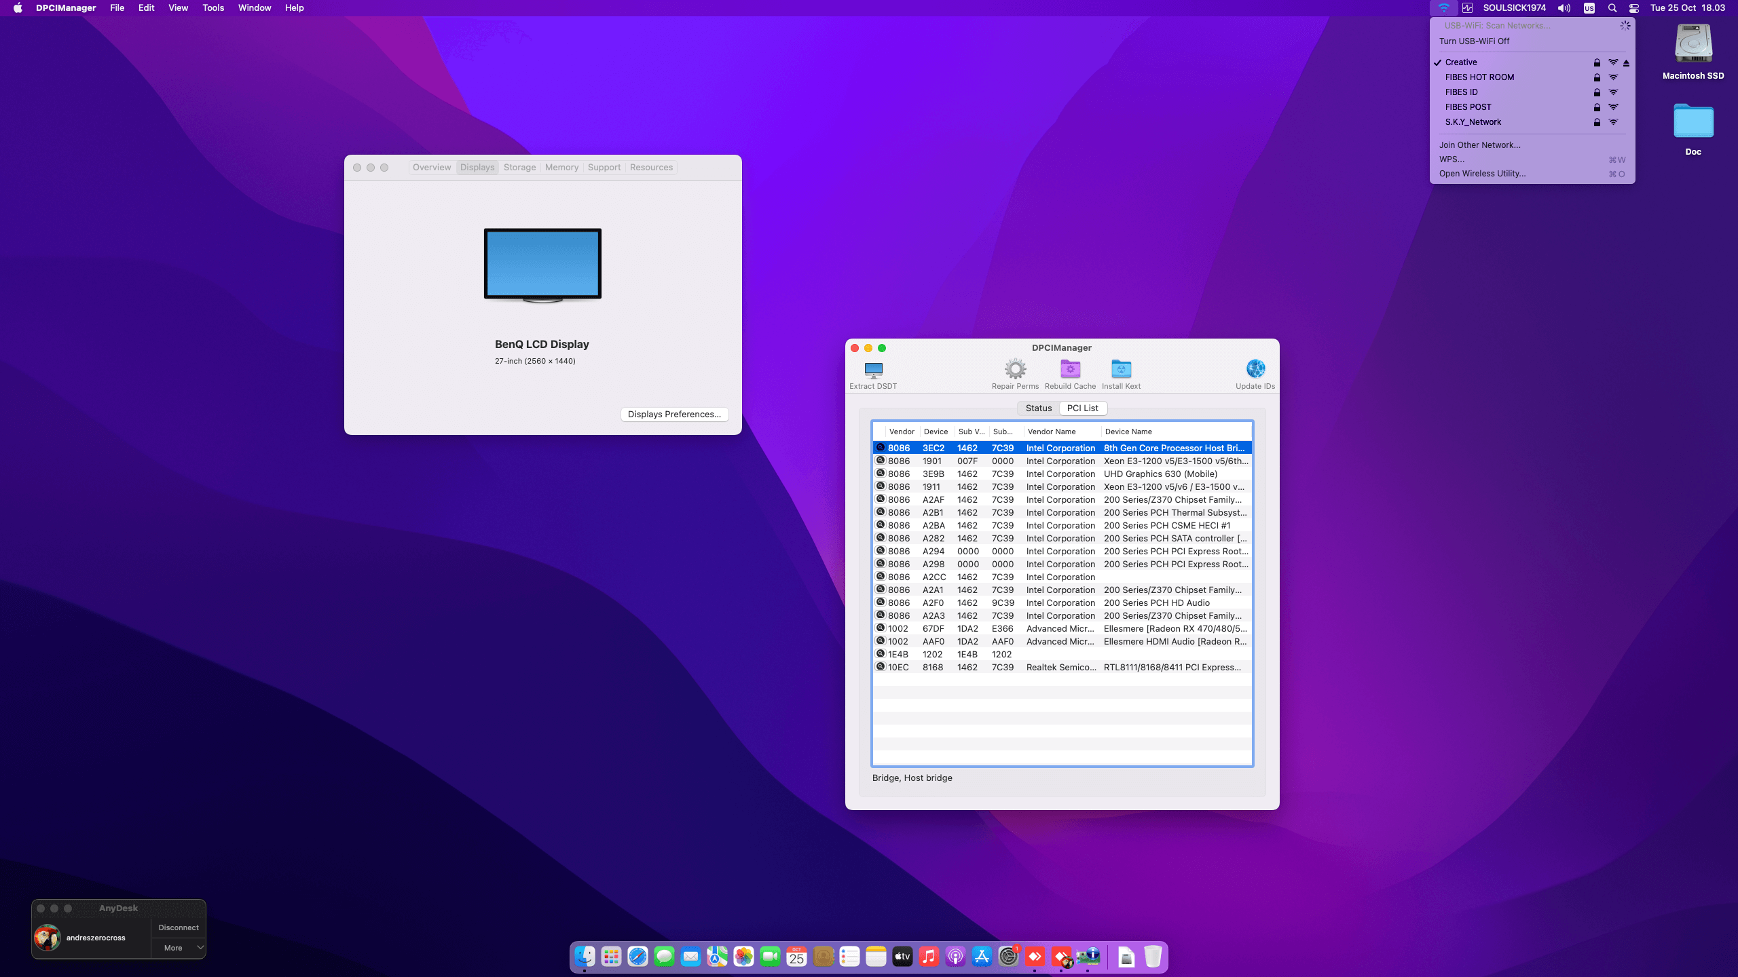The image size is (1738, 977).
Task: Open Reminders from the Dock
Action: [x=849, y=957]
